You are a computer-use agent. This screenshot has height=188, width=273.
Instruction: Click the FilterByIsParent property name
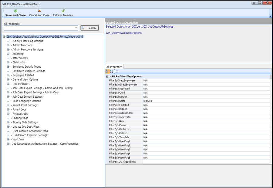tap(118, 125)
